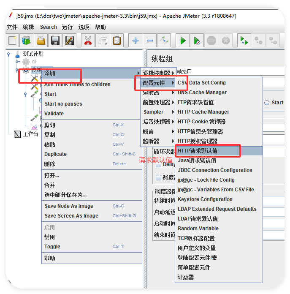Select HTTP信息头管理器

pos(219,131)
